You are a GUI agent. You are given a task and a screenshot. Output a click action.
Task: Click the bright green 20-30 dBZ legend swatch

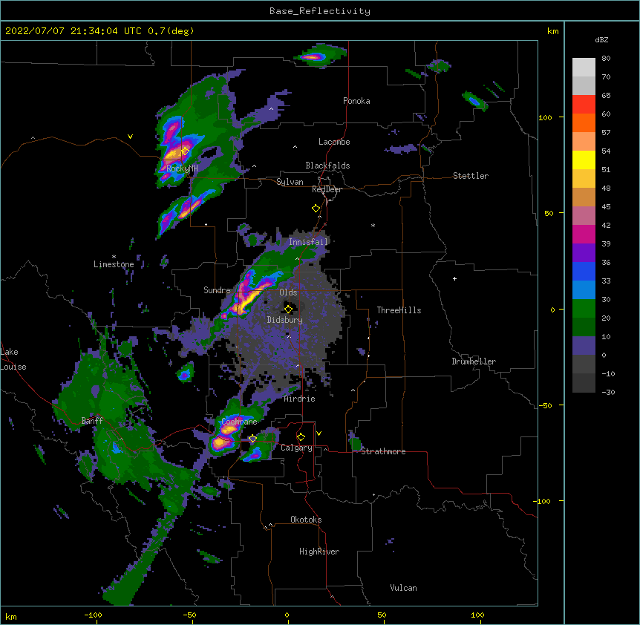point(584,309)
